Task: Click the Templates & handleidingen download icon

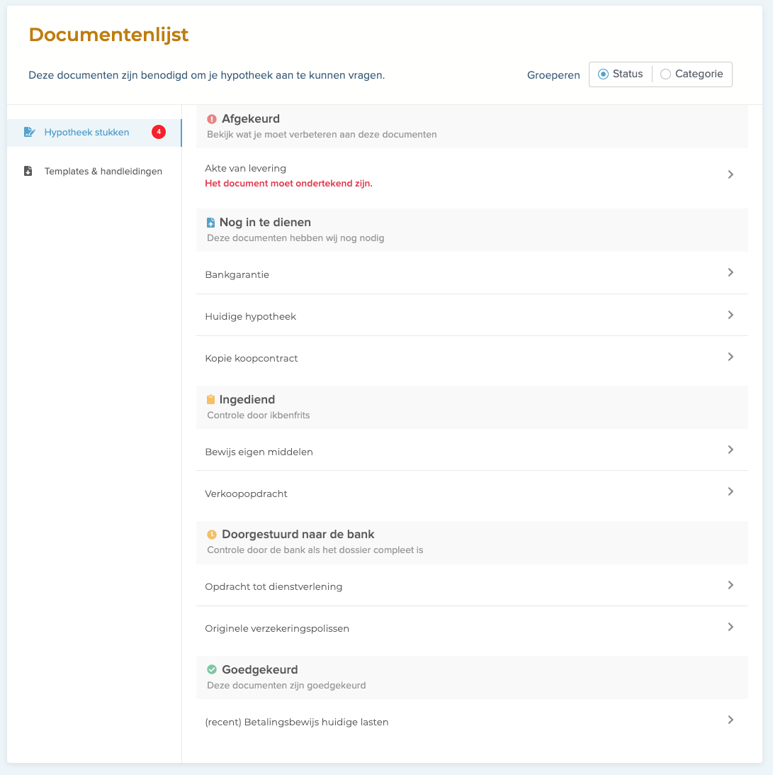Action: 28,171
